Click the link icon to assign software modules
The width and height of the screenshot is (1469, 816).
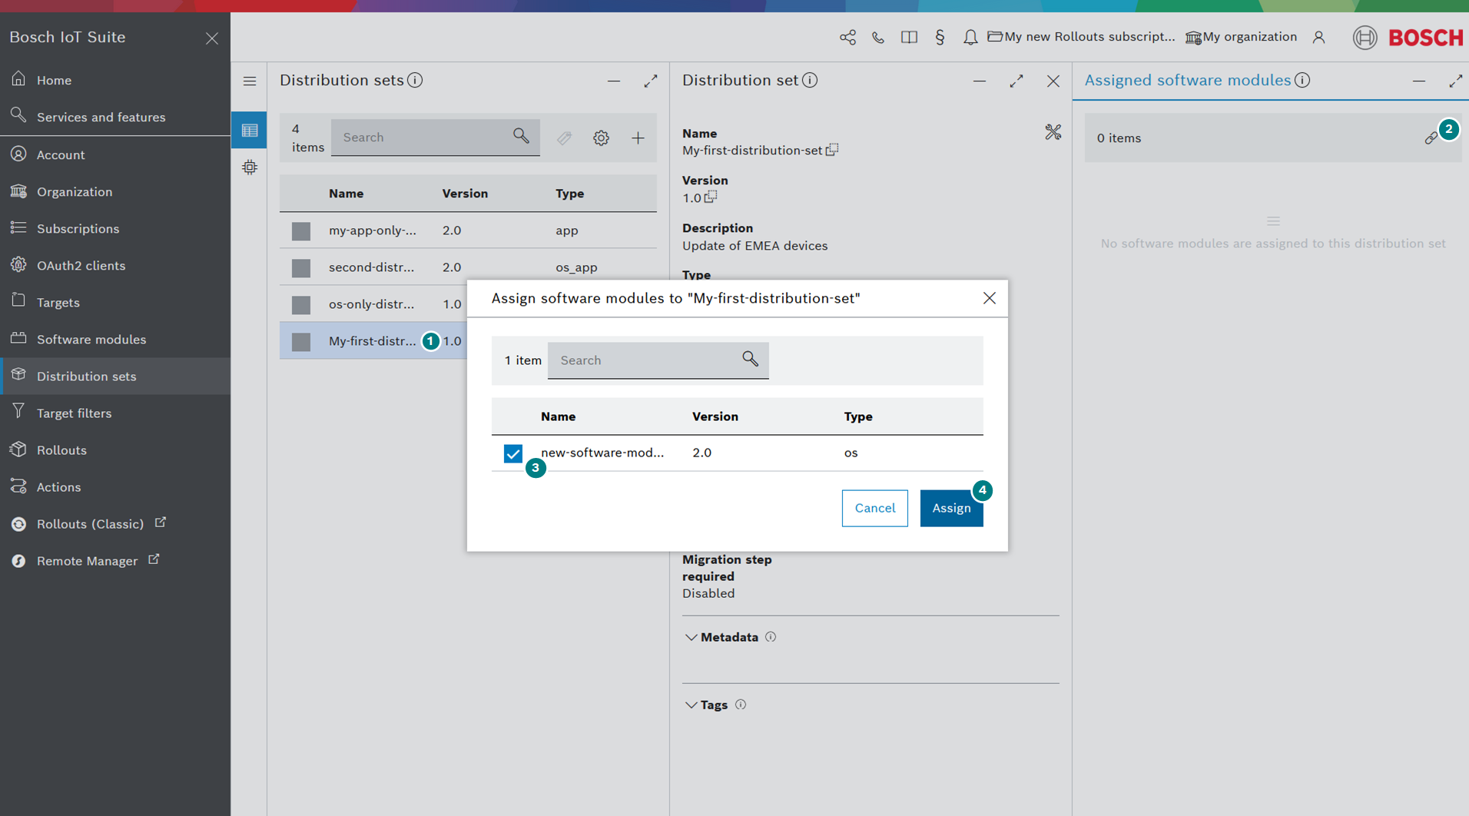1431,138
